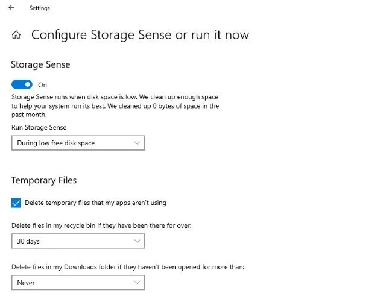Click the Home icon beside the page title

[x=16, y=35]
